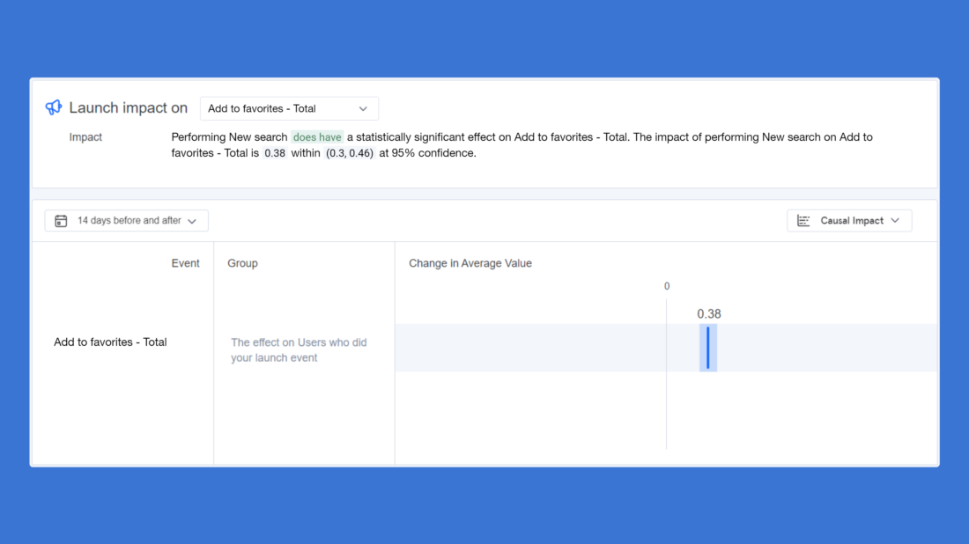Select the blue impact bar in the chart
Image resolution: width=969 pixels, height=544 pixels.
707,348
